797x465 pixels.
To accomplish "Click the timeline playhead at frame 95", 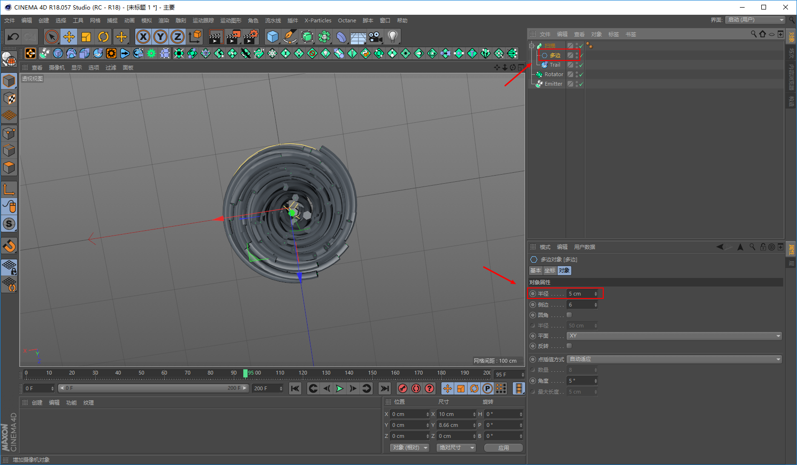I will coord(245,373).
